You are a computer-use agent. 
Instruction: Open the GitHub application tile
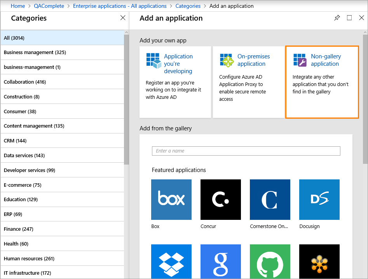coord(270,261)
